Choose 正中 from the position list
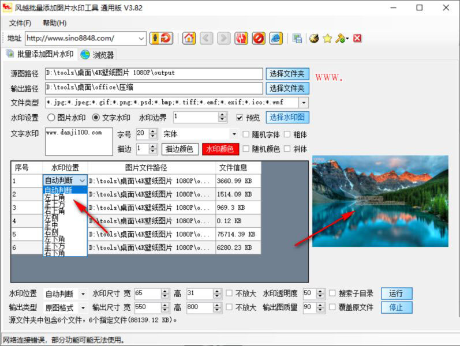The image size is (460, 346). pyautogui.click(x=51, y=225)
